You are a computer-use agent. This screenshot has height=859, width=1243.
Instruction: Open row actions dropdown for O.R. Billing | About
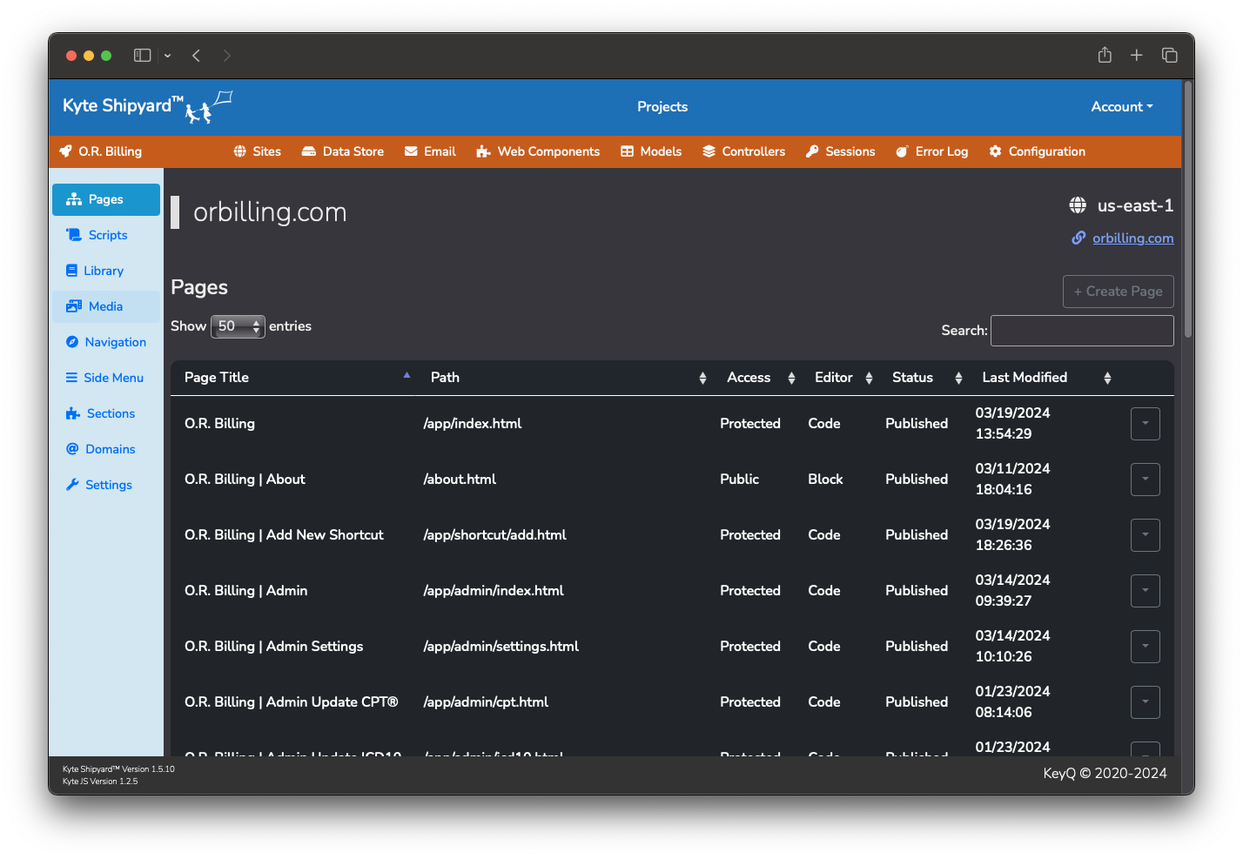click(x=1146, y=480)
